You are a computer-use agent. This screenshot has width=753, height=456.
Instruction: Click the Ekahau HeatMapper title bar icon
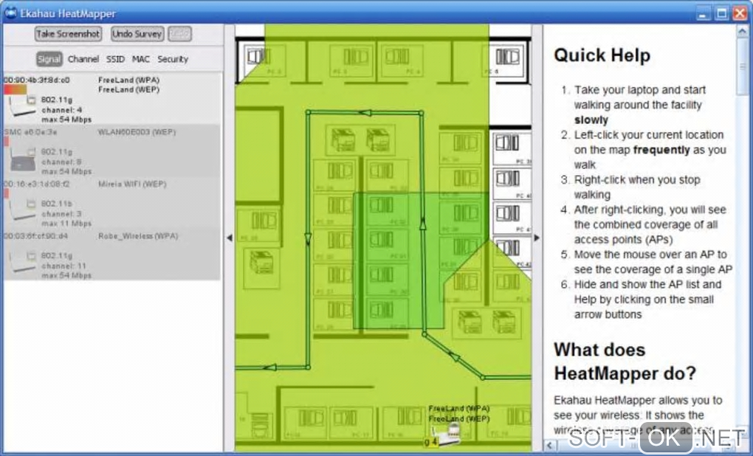(x=10, y=13)
